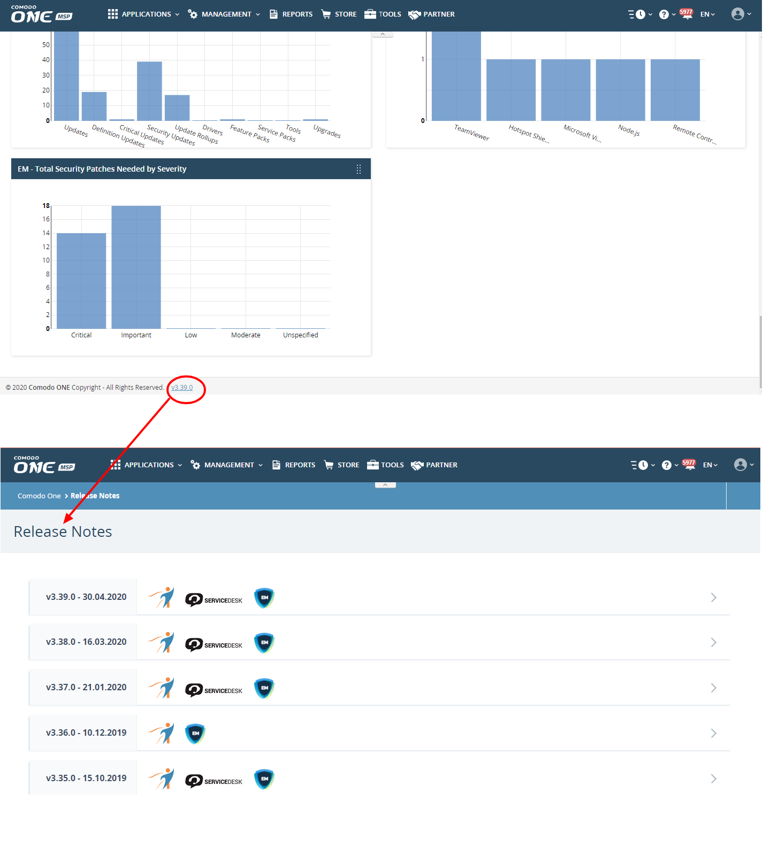Open options dots on Total Security Patches panel
Image resolution: width=778 pixels, height=848 pixels.
(x=359, y=169)
